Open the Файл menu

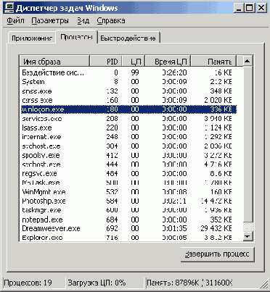(x=15, y=21)
